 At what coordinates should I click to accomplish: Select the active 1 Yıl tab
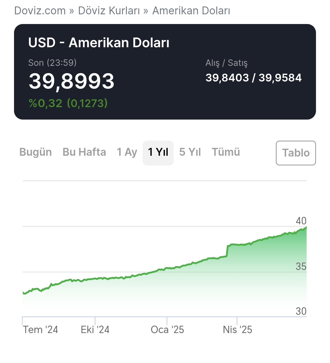click(158, 152)
